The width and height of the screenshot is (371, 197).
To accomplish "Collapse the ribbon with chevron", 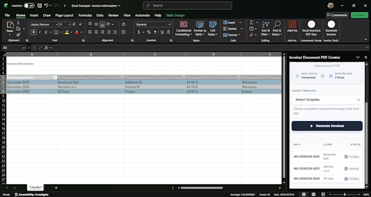I will point(366,39).
